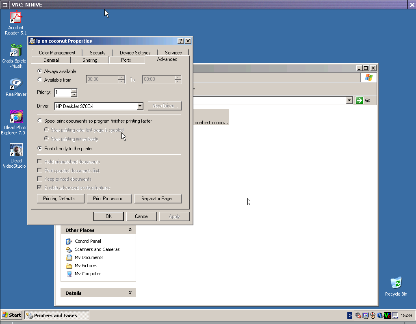Image resolution: width=416 pixels, height=324 pixels.
Task: Click the Gratis-Spiele-Musik desktop icon
Action: [x=16, y=51]
